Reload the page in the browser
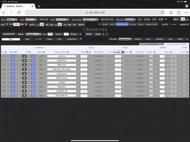Viewport: 190px width, 142px height. pos(19,13)
